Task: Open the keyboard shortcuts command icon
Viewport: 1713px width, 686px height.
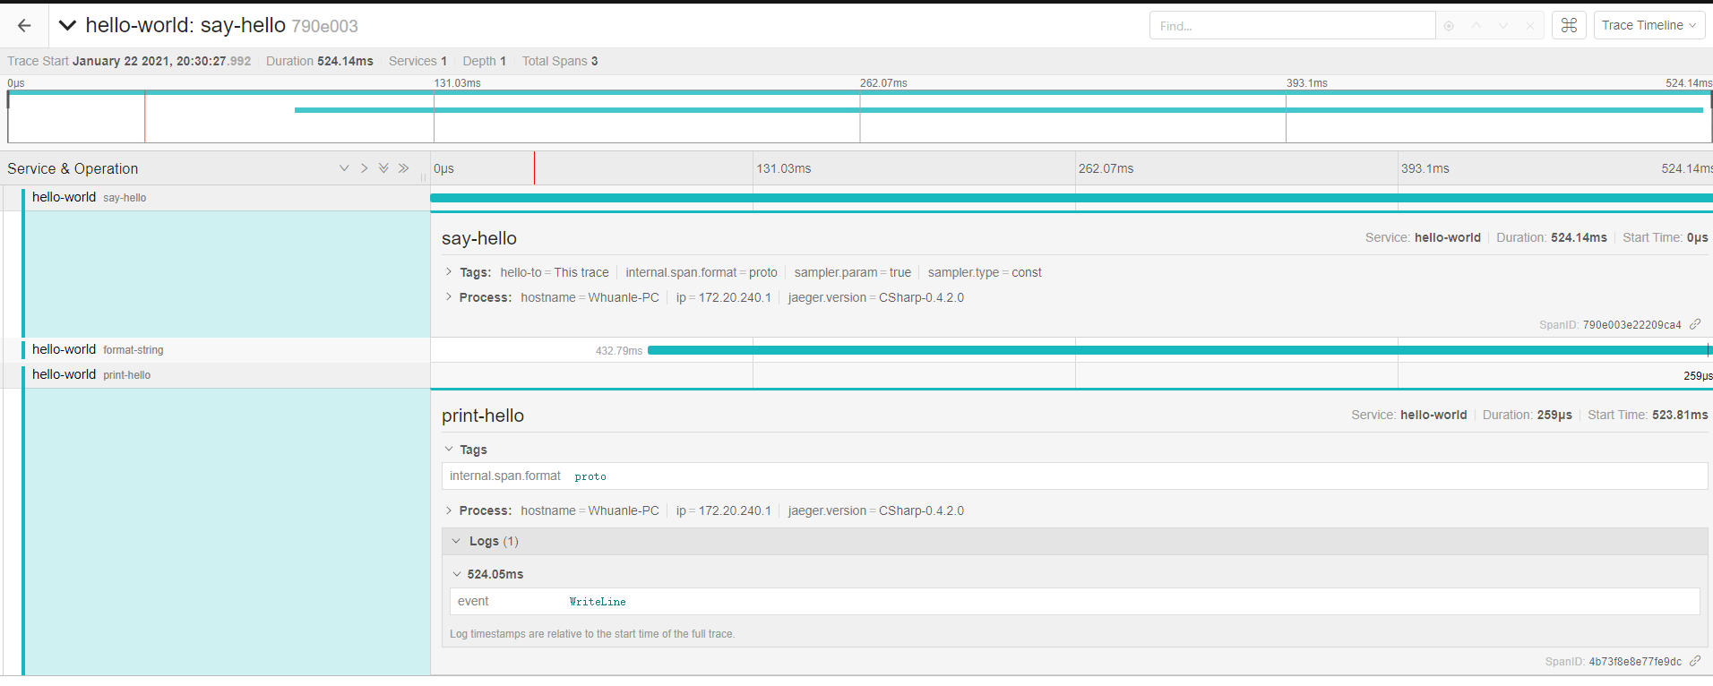Action: (1569, 26)
